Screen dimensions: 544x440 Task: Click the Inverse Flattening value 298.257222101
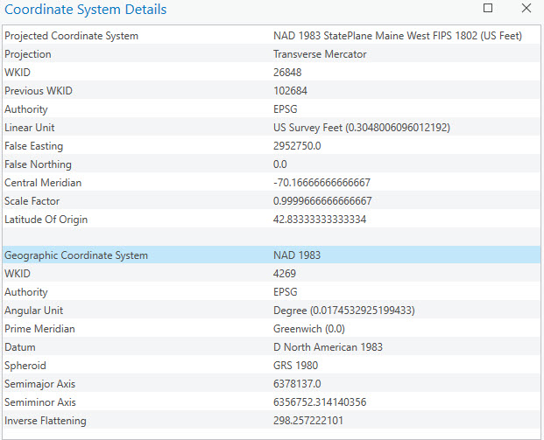pos(309,421)
